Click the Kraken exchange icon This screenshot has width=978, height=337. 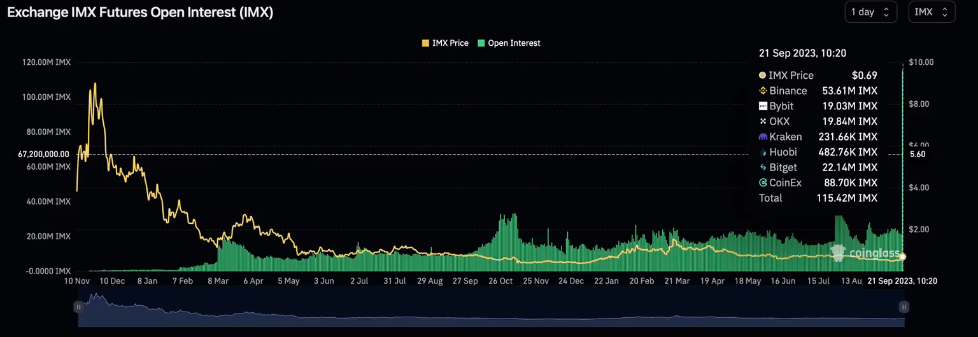[x=763, y=137]
